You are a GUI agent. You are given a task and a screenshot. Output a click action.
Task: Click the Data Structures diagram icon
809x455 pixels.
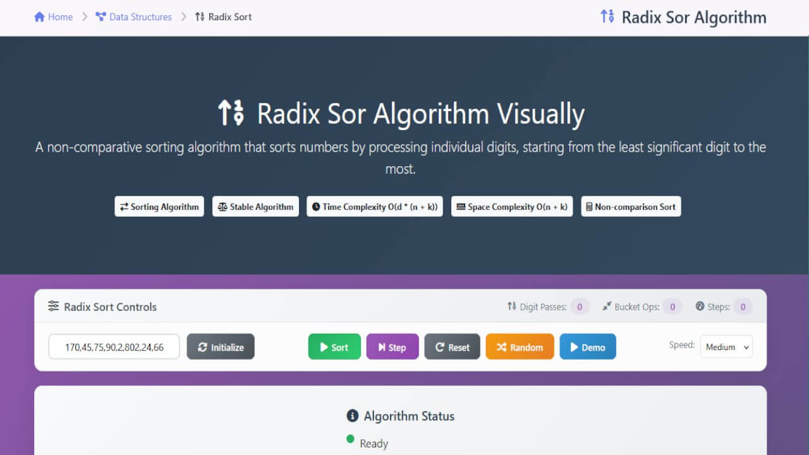(100, 17)
